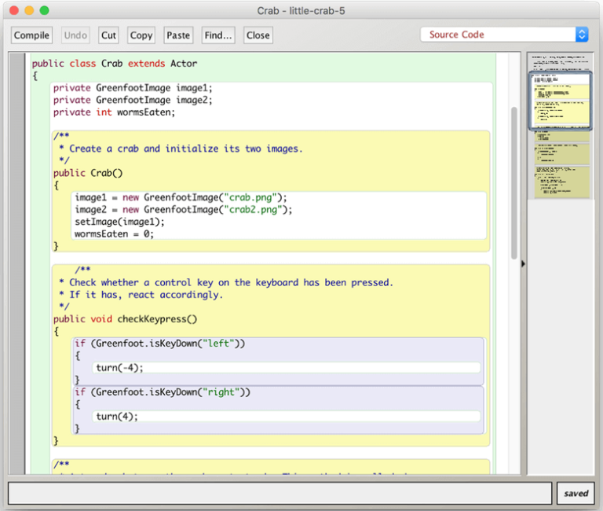Click the turn(-4); code line
This screenshot has width=603, height=511.
[x=120, y=367]
